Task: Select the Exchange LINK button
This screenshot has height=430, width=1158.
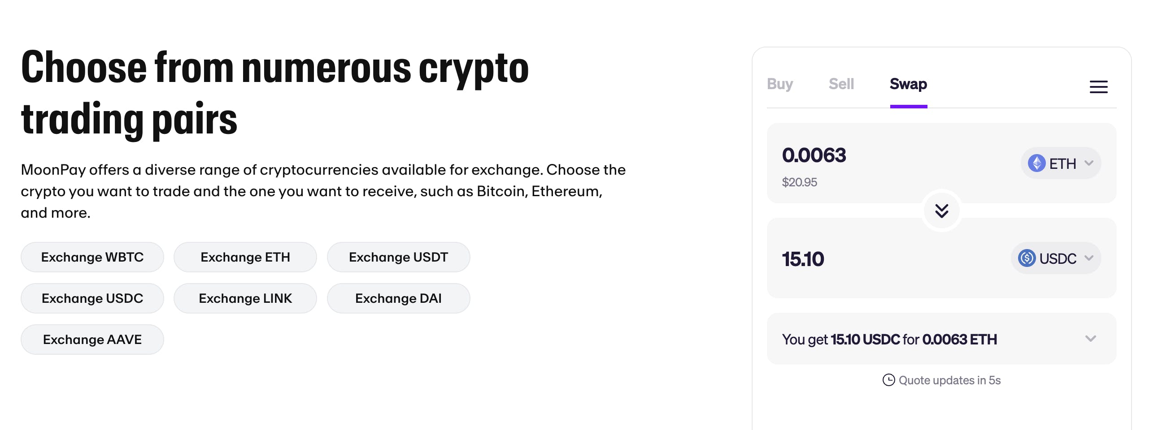Action: (x=245, y=298)
